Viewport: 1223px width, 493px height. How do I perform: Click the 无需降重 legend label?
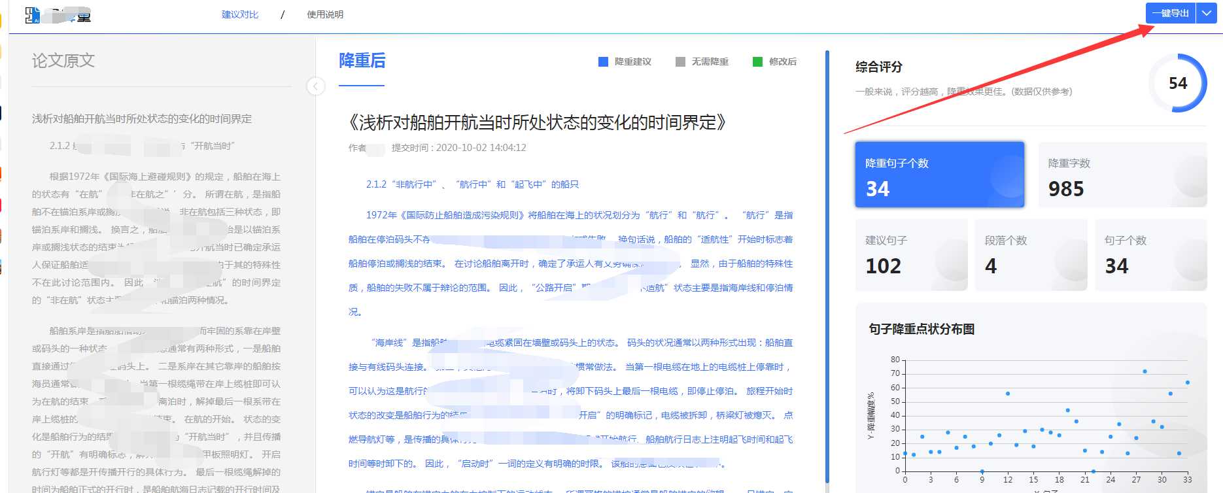pyautogui.click(x=710, y=61)
